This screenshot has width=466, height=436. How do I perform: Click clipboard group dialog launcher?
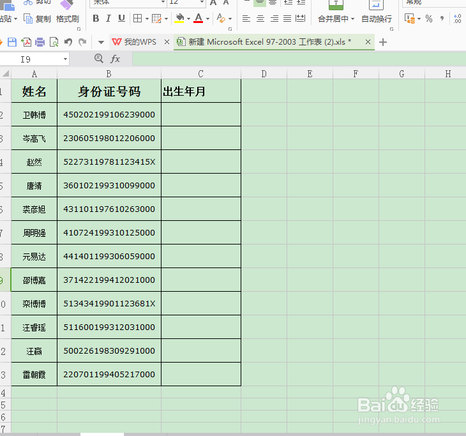click(79, 29)
